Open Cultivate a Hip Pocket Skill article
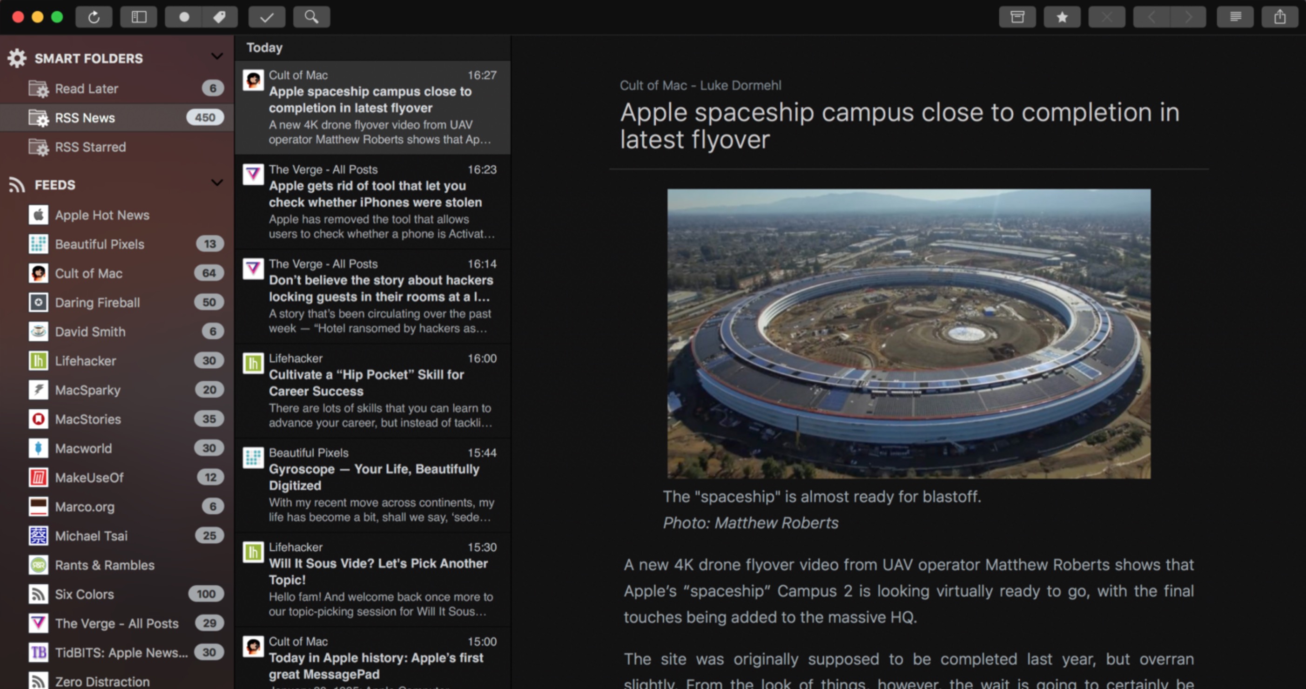1306x689 pixels. coord(373,391)
